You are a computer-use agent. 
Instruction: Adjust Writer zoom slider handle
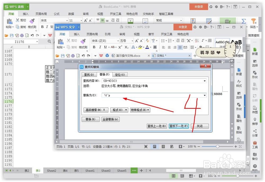pos(218,147)
